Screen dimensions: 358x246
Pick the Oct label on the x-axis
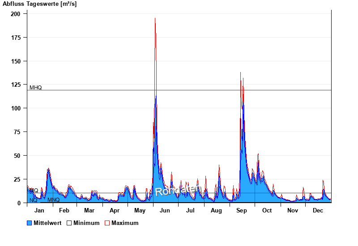267,211
